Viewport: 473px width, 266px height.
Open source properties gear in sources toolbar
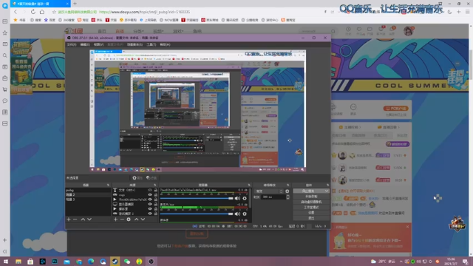pos(129,219)
